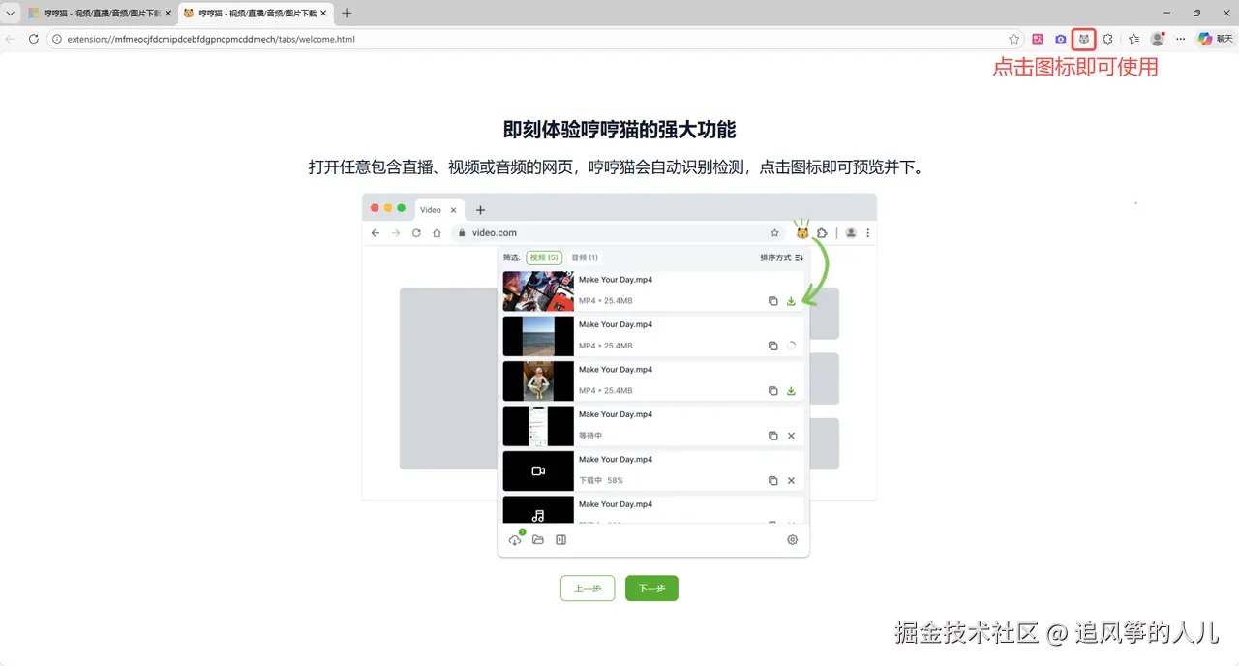Viewport: 1239px width, 666px height.
Task: Cancel the 下载中 58% item in demo
Action: [791, 481]
